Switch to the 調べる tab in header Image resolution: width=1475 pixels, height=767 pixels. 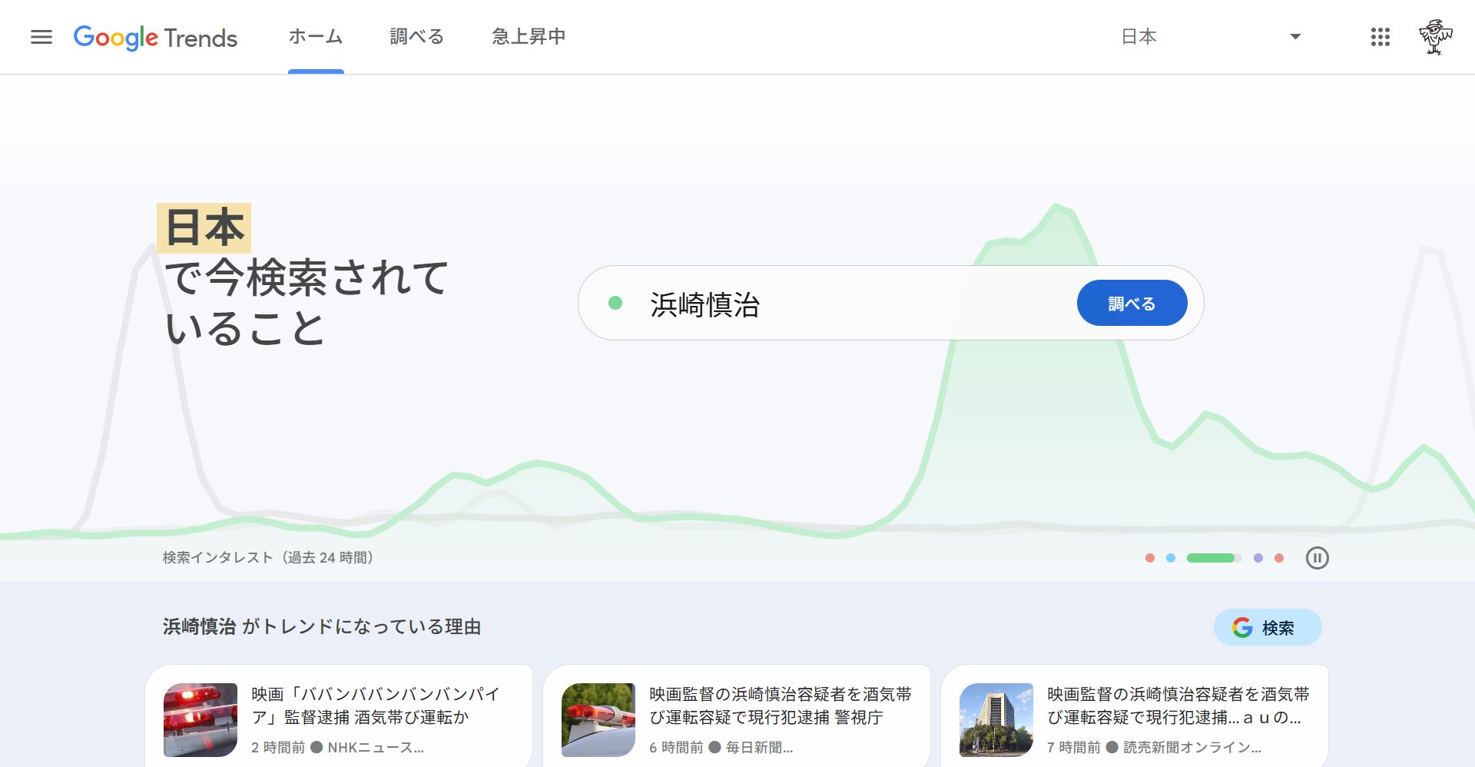coord(417,37)
